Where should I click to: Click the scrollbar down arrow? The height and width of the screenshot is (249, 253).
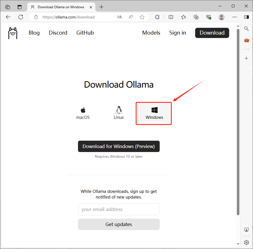pos(238,244)
